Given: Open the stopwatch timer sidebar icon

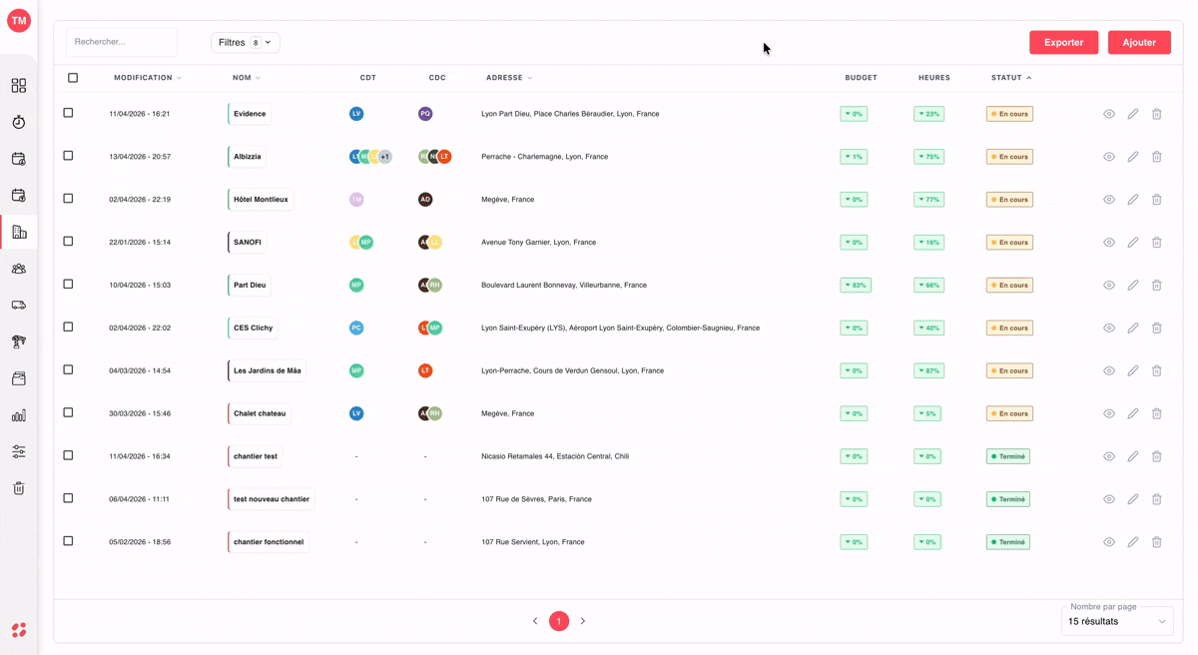Looking at the screenshot, I should pos(19,122).
